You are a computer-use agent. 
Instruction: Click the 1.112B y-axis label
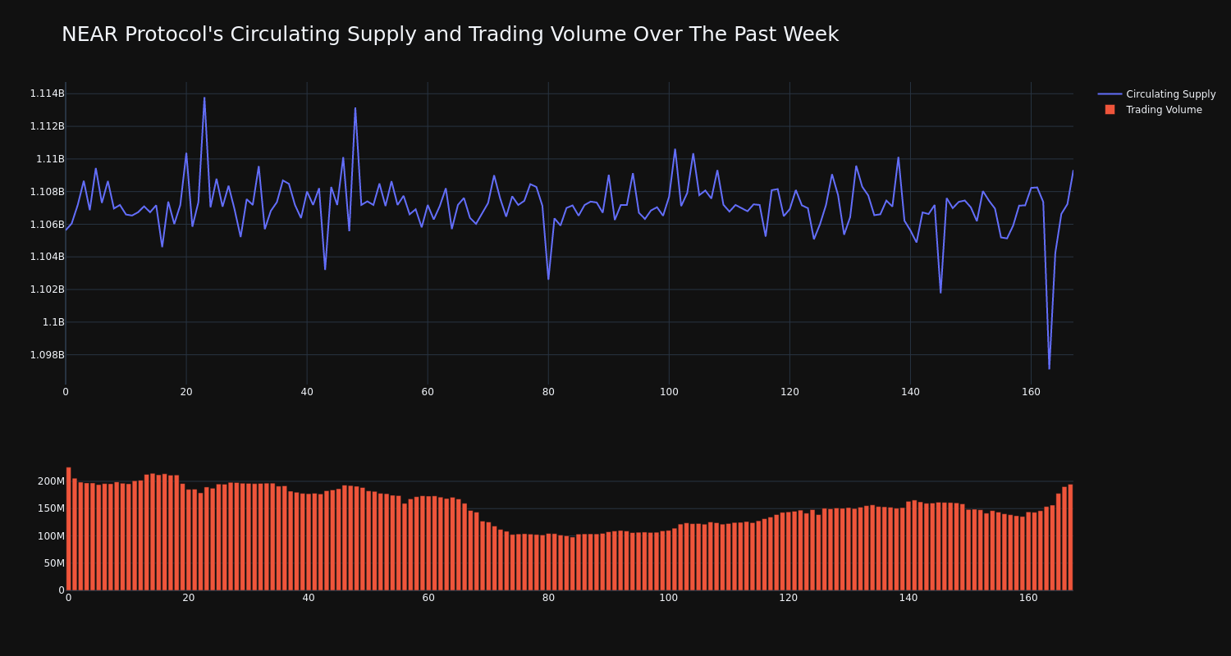47,126
